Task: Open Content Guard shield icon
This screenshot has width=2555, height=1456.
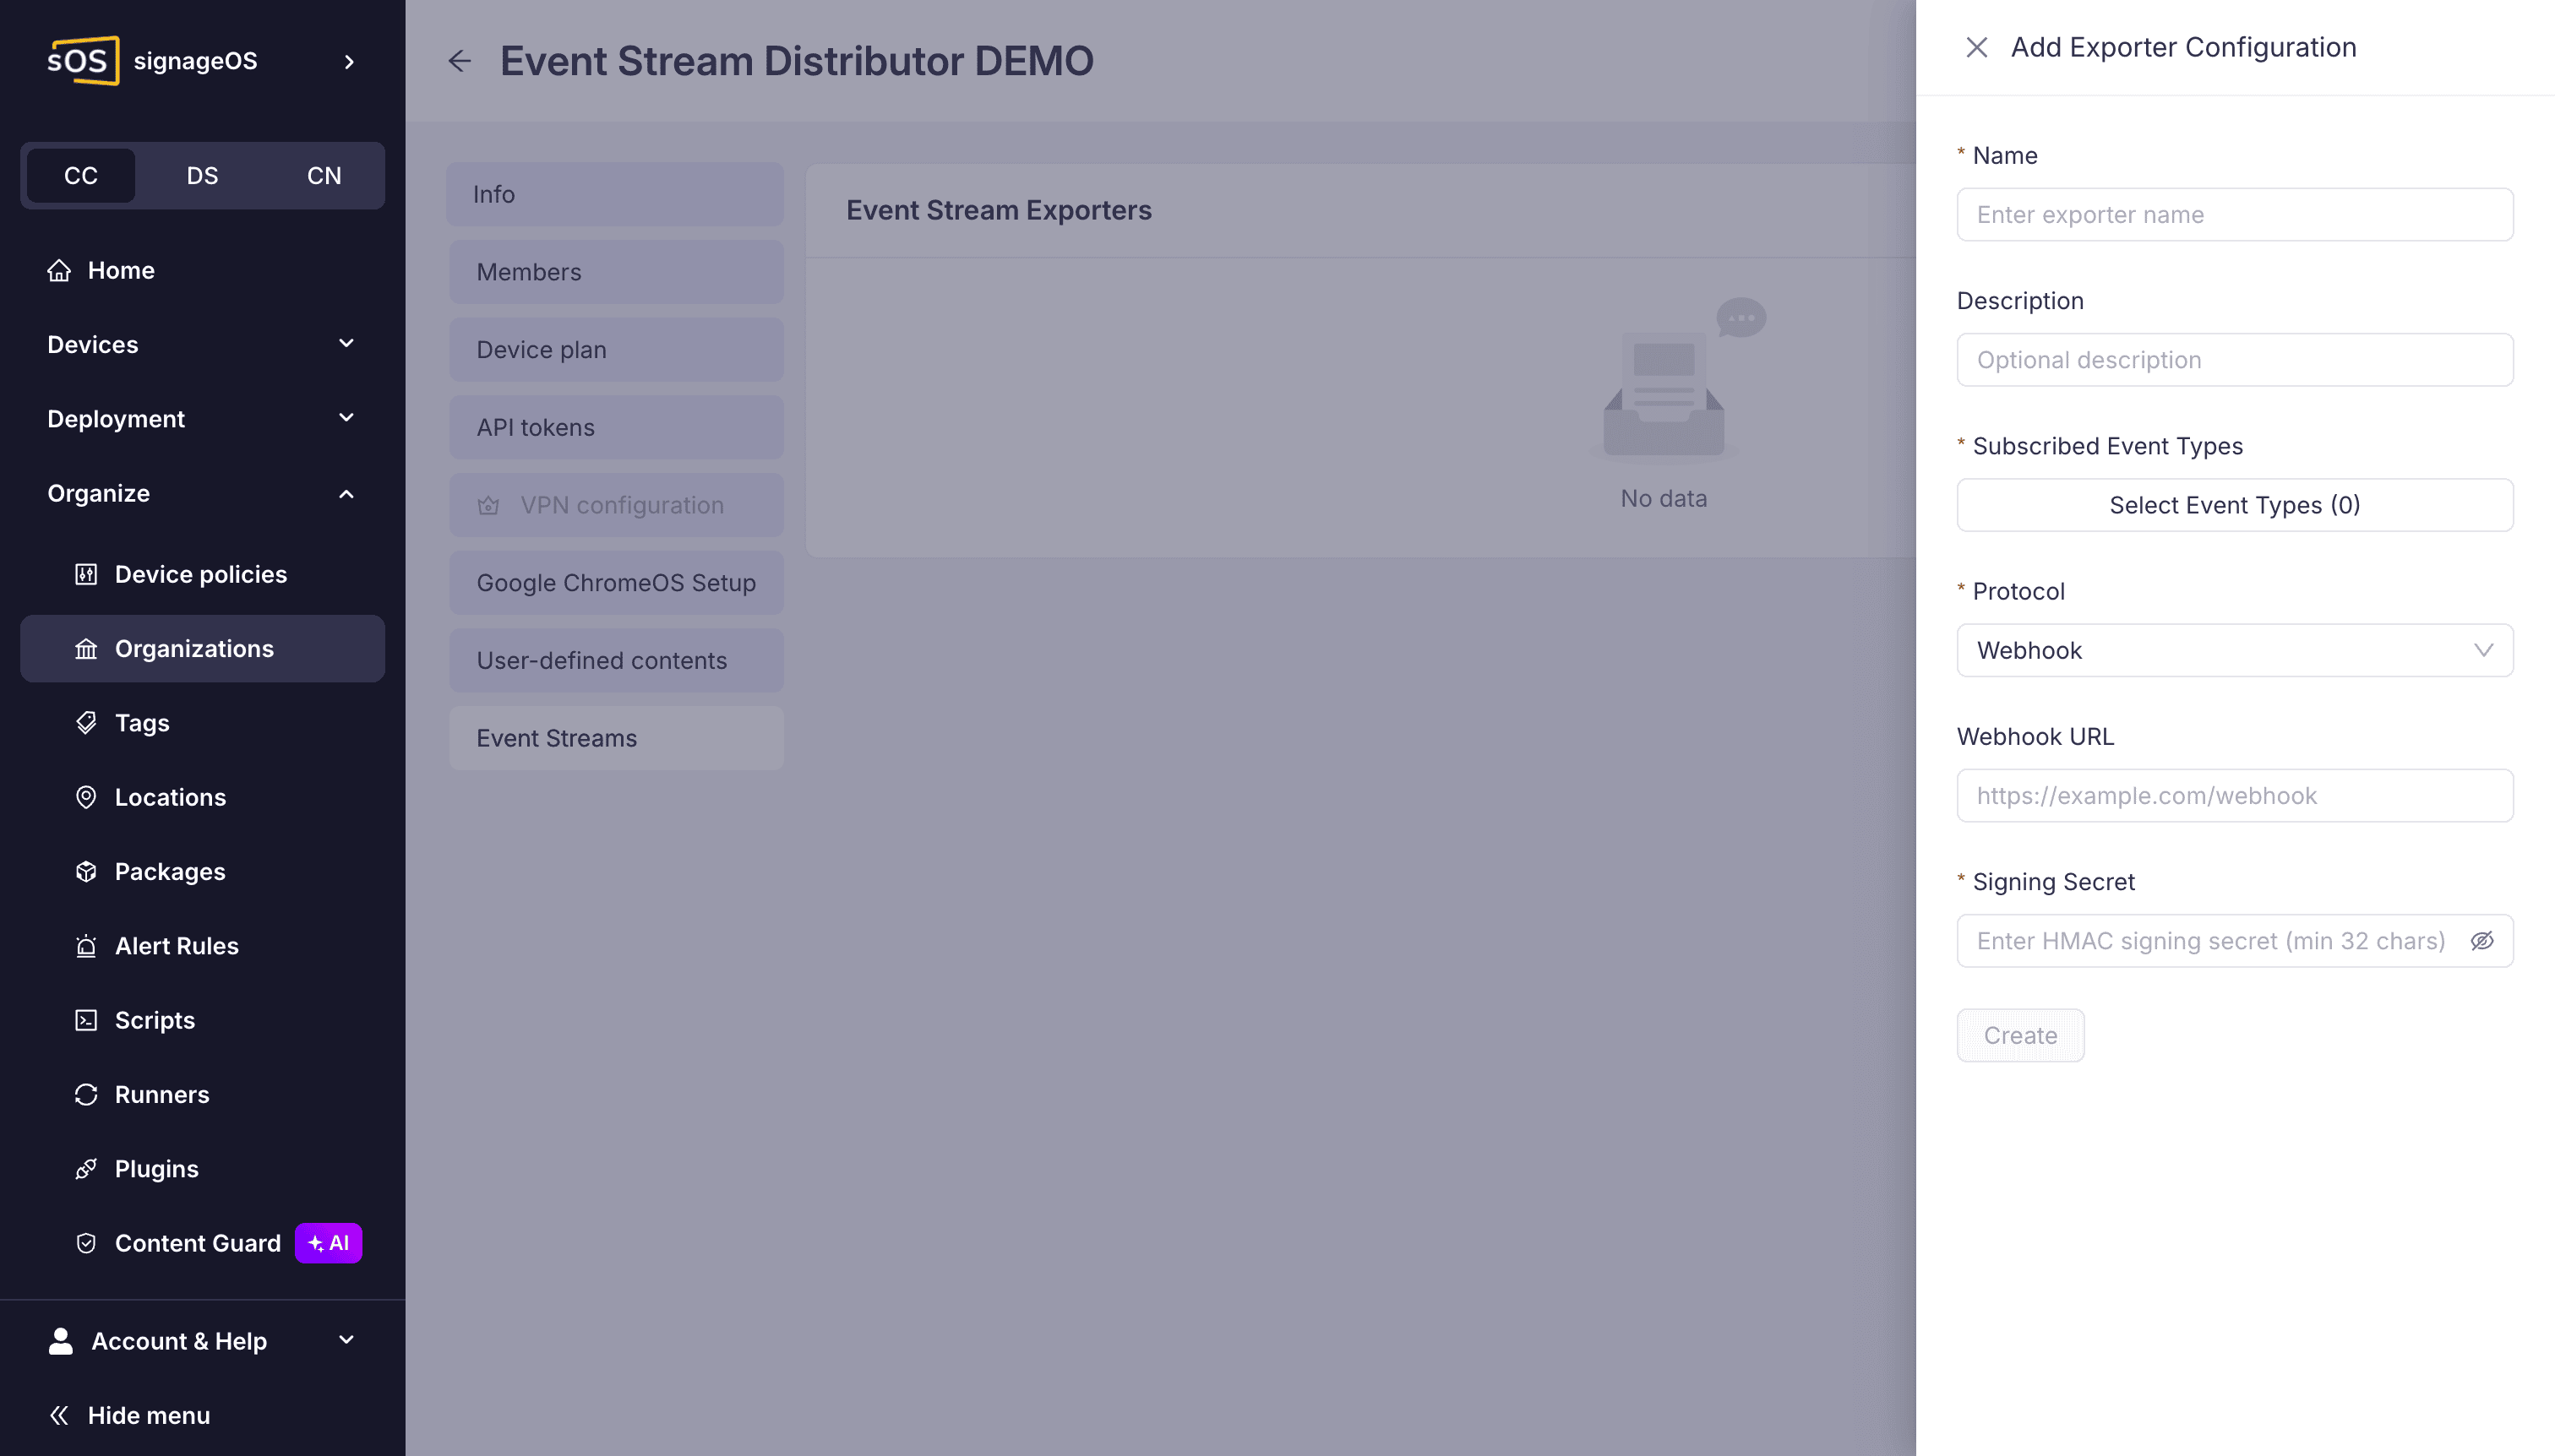Action: pyautogui.click(x=86, y=1243)
